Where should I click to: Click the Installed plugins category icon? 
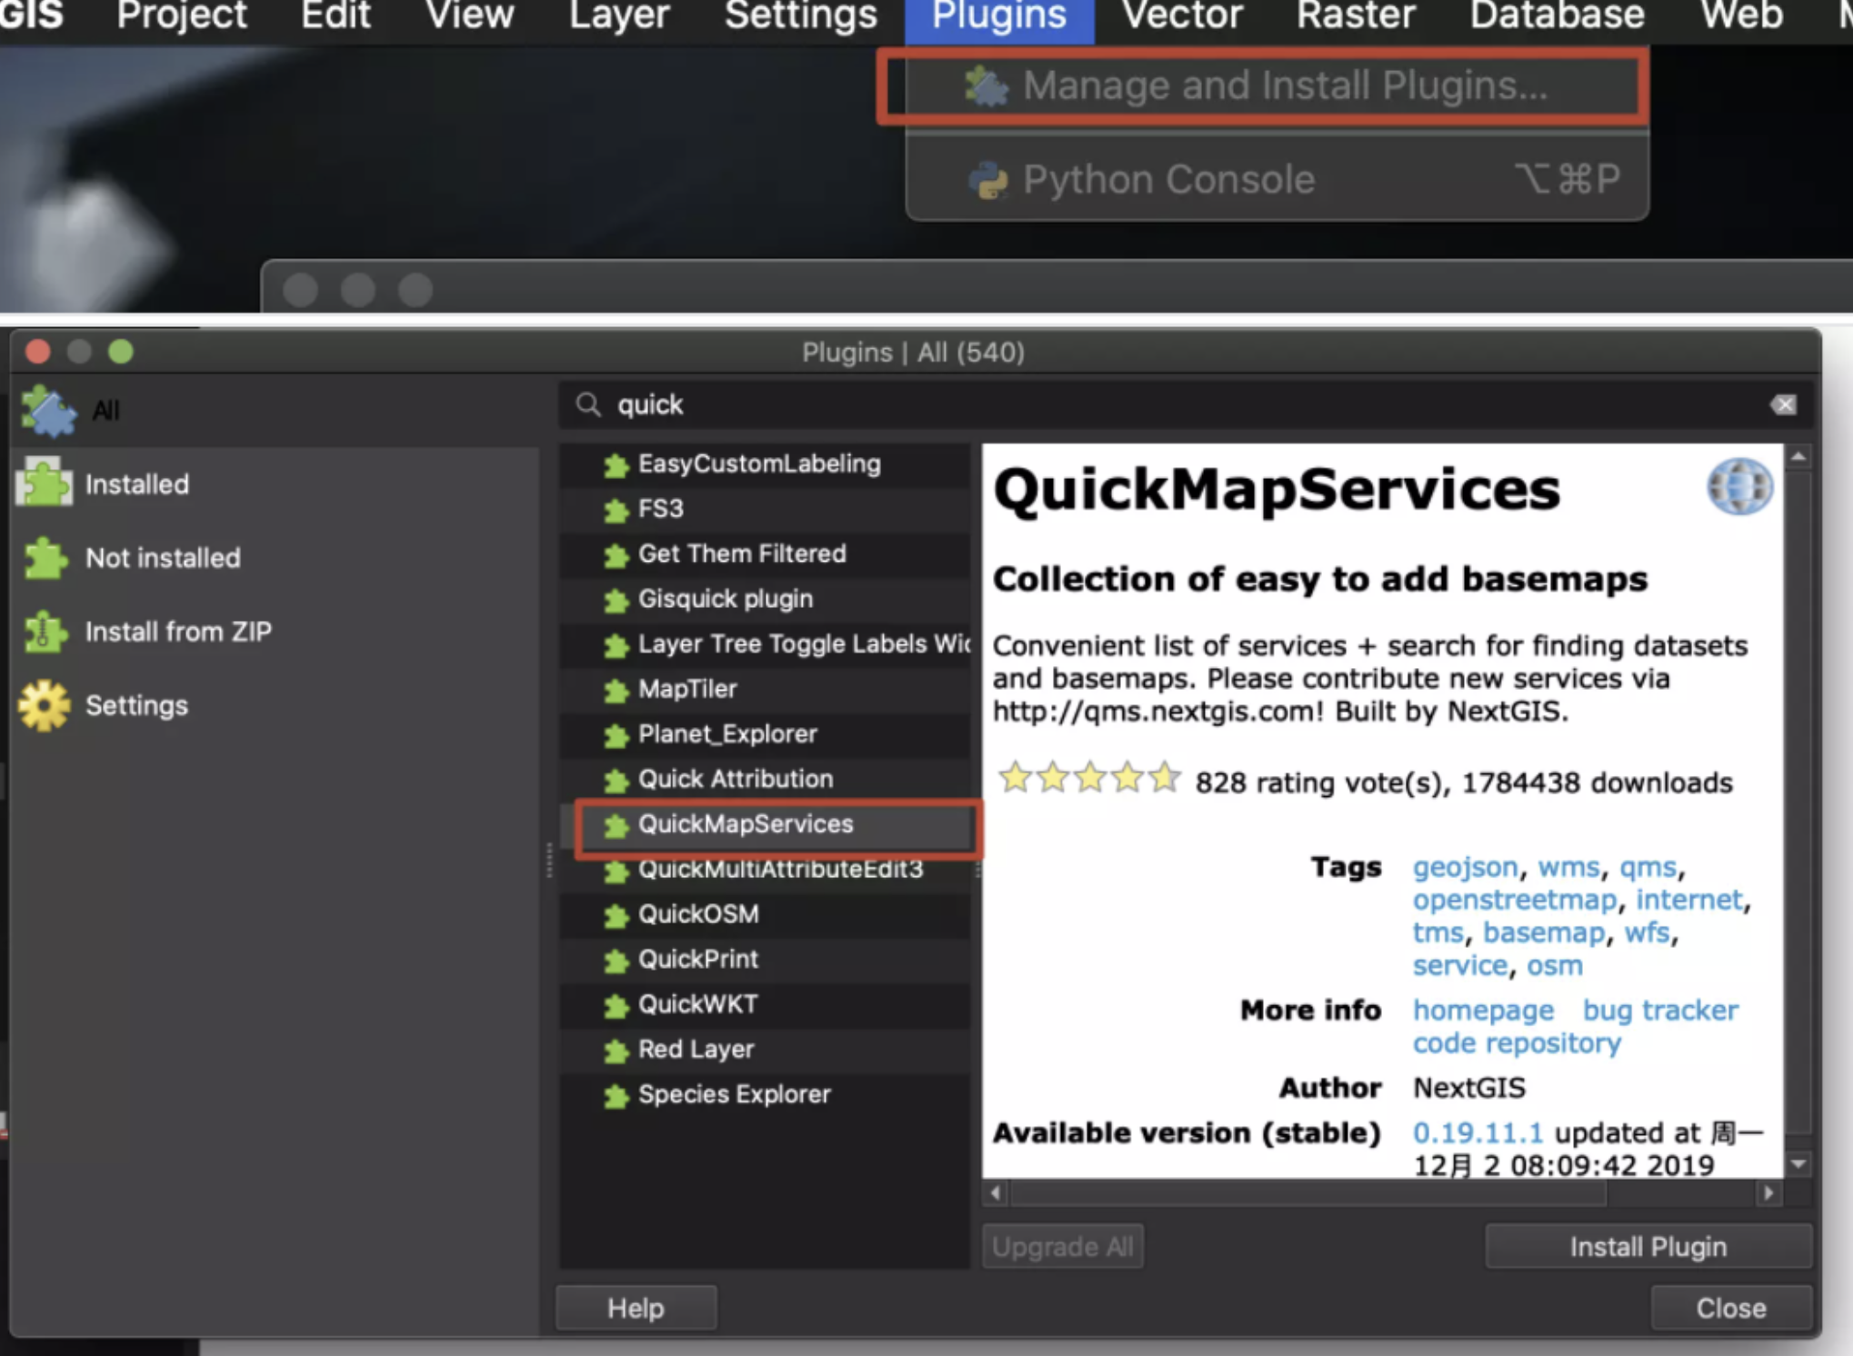point(45,484)
